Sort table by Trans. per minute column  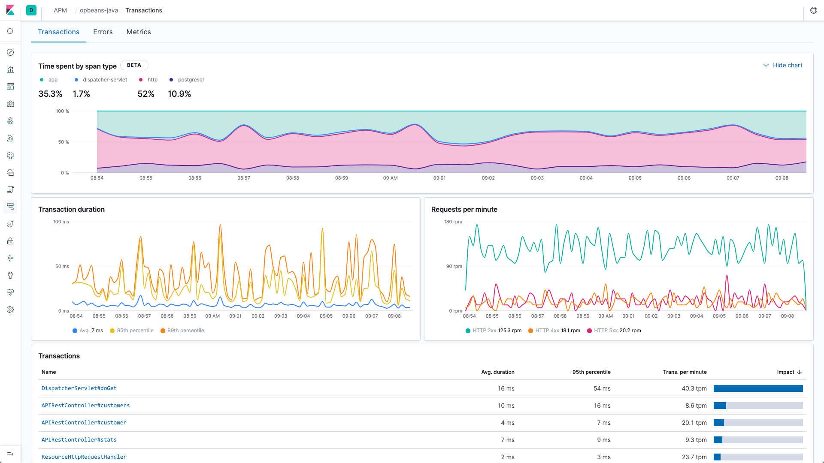click(x=685, y=372)
